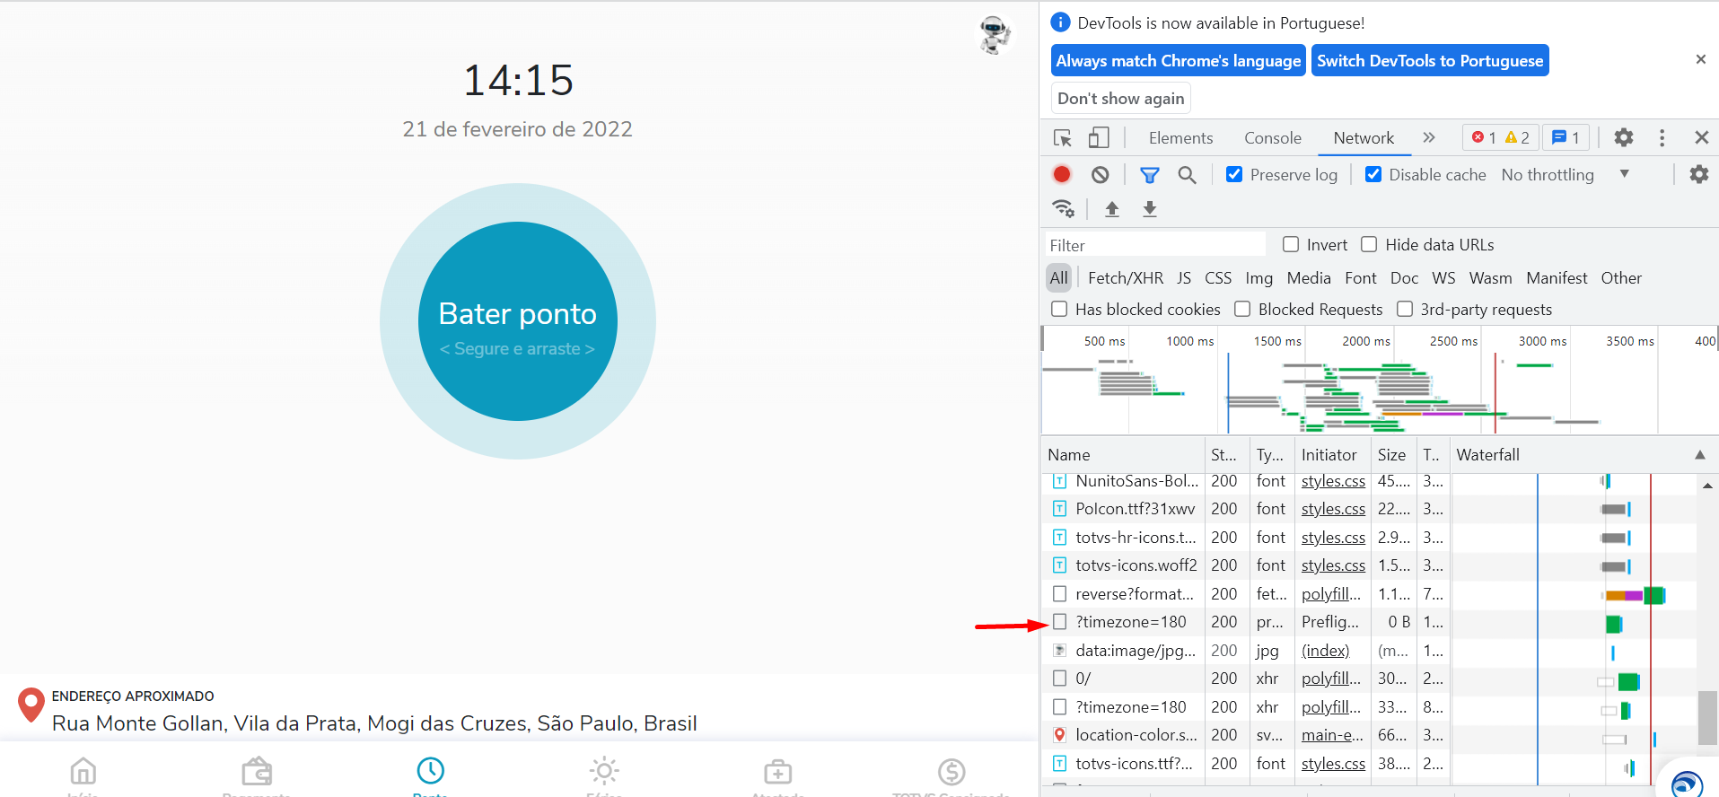Screen dimensions: 1719x797
Task: Check Blocked Requests
Action: coord(1242,309)
